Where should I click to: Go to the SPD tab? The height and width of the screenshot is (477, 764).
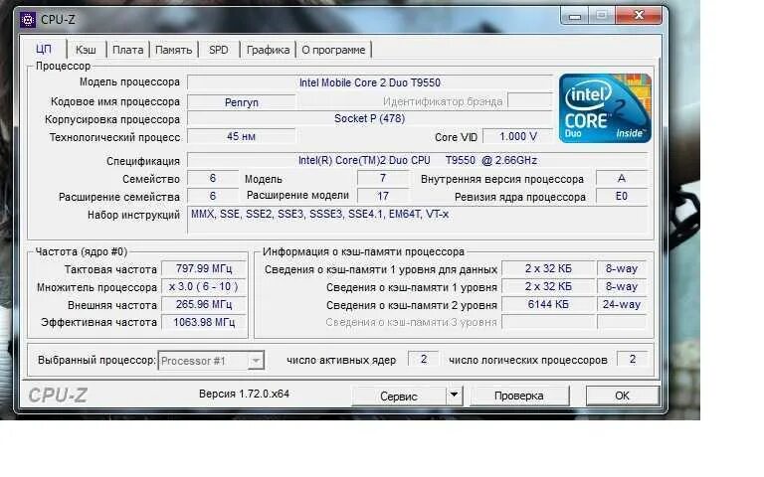click(218, 50)
